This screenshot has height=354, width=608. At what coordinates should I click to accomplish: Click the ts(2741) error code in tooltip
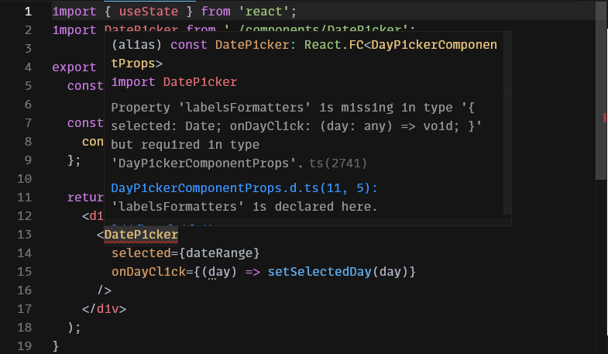click(338, 163)
